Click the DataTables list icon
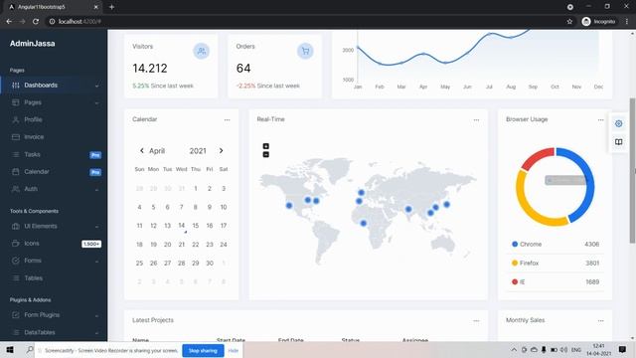The width and height of the screenshot is (636, 358). pos(16,332)
